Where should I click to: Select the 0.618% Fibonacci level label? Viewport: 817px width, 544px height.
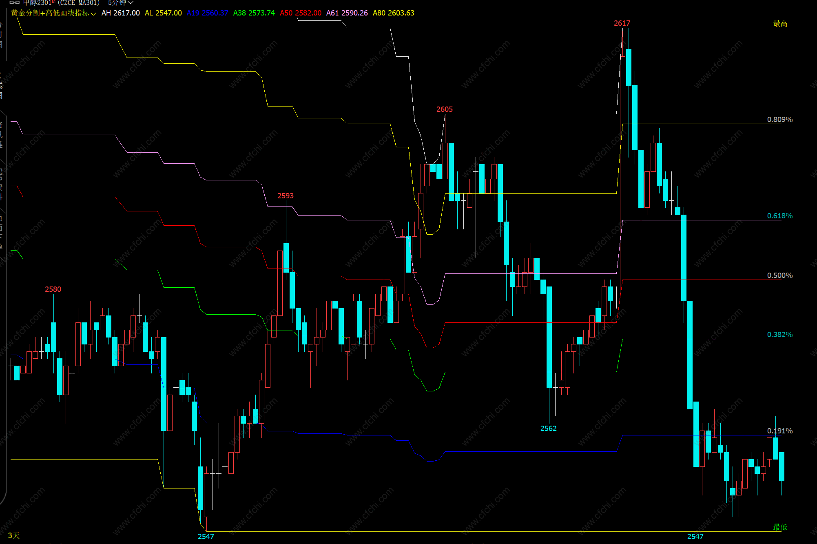tap(779, 216)
